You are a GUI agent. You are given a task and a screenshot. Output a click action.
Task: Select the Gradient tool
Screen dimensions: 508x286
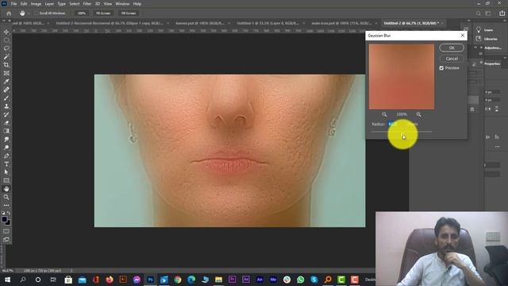pyautogui.click(x=6, y=131)
